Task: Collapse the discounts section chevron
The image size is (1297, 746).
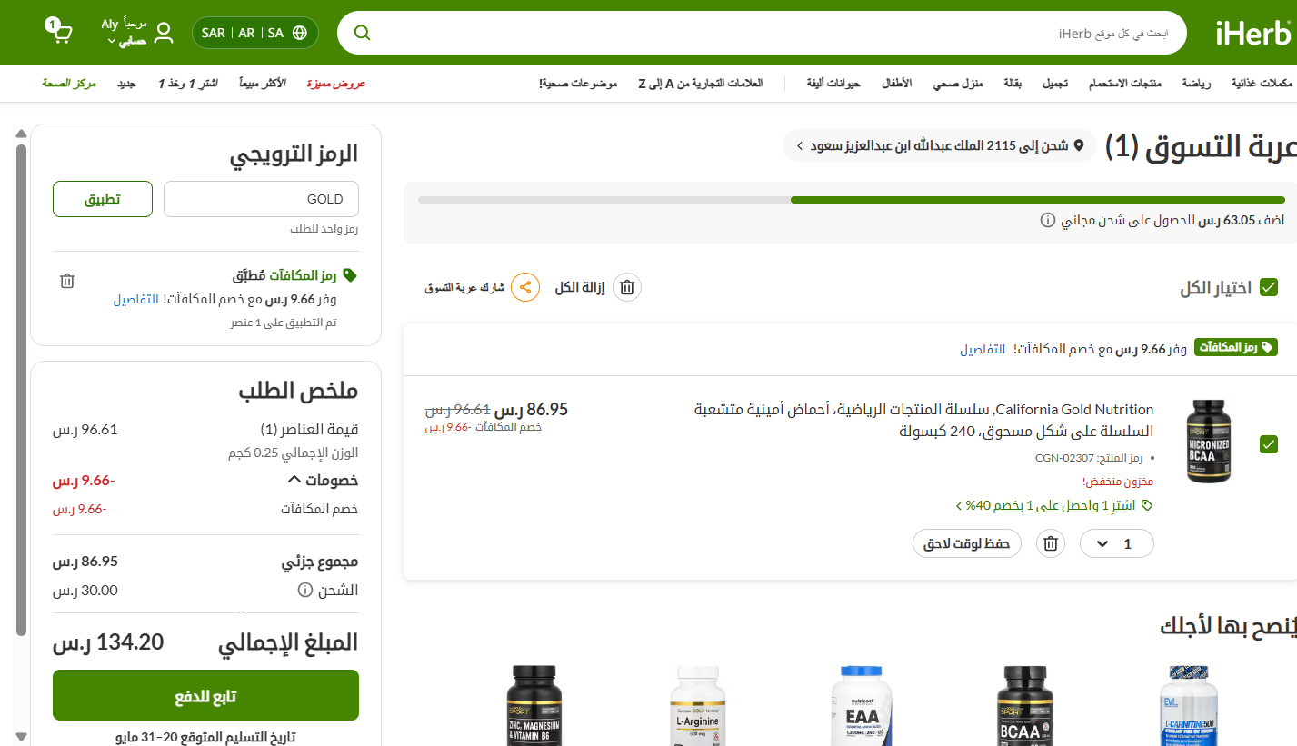Action: click(294, 479)
